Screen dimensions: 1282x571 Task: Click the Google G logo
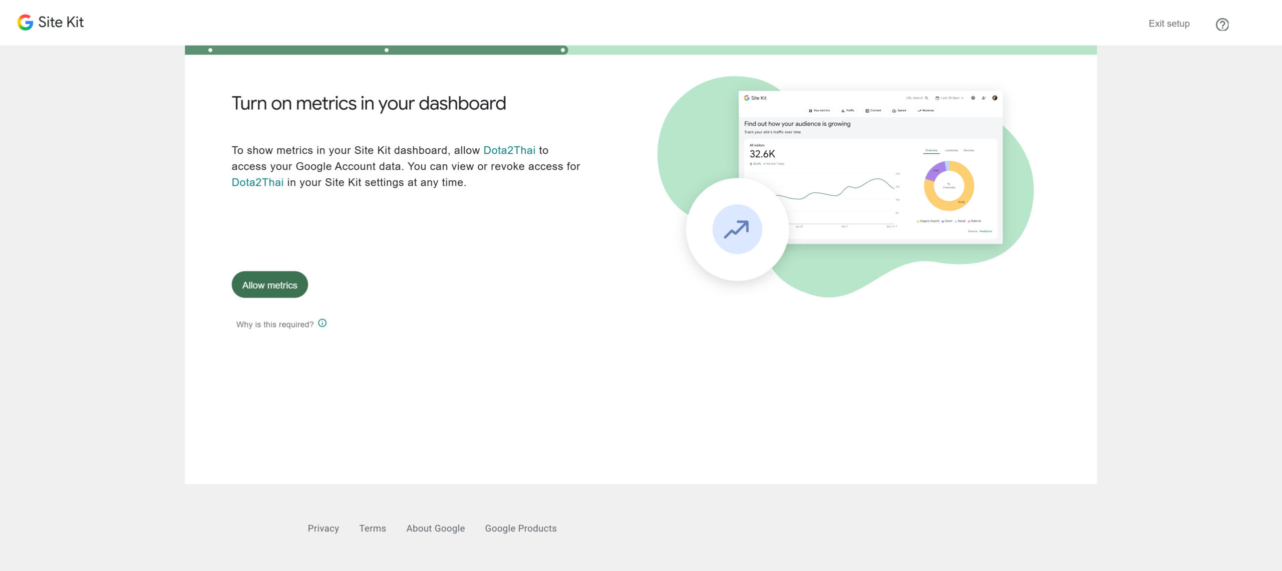coord(25,22)
